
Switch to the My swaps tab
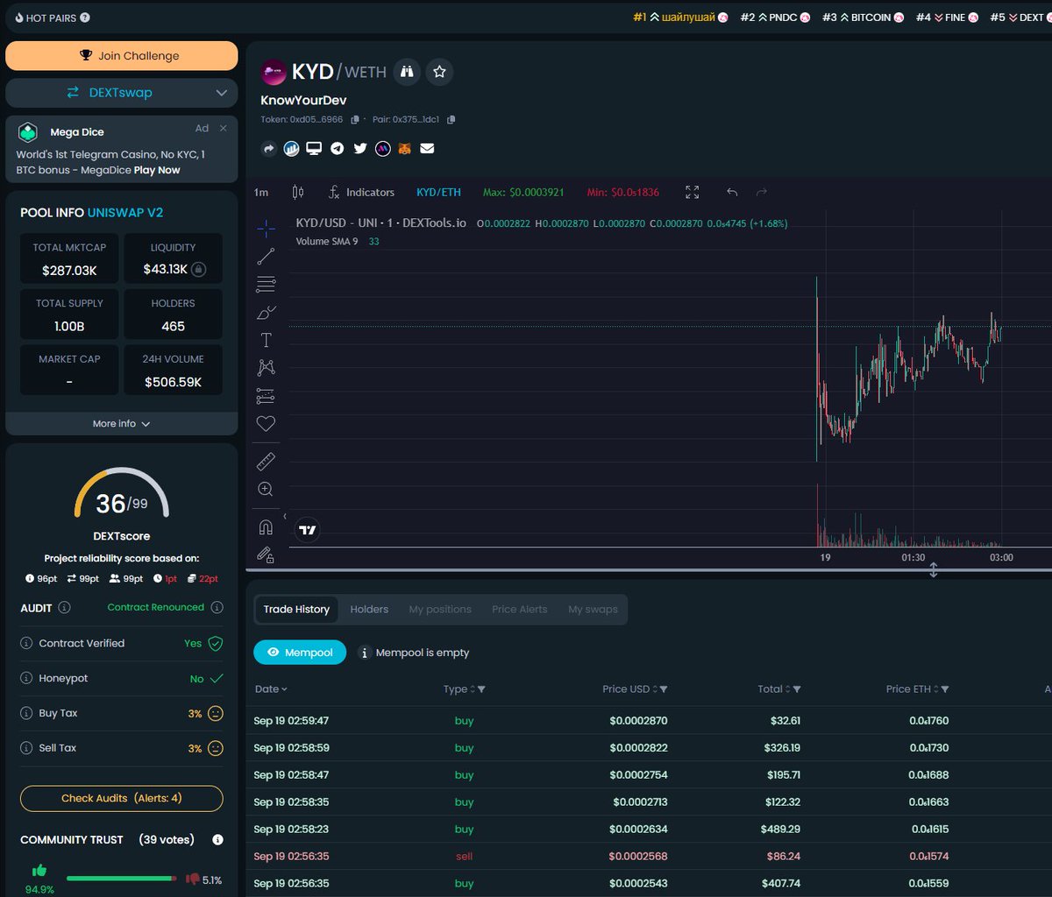pyautogui.click(x=593, y=609)
